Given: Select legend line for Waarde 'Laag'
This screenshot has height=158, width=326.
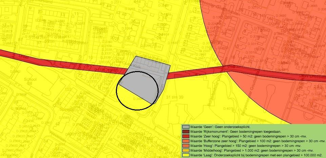Looking at the screenshot, I should (x=256, y=155).
